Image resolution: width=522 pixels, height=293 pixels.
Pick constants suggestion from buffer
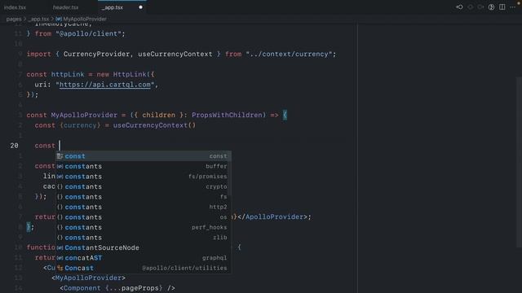(144, 166)
